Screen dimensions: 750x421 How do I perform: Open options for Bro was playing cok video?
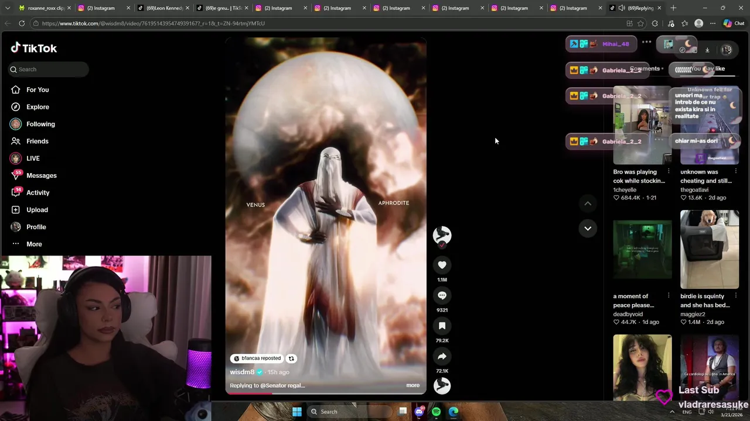click(669, 172)
